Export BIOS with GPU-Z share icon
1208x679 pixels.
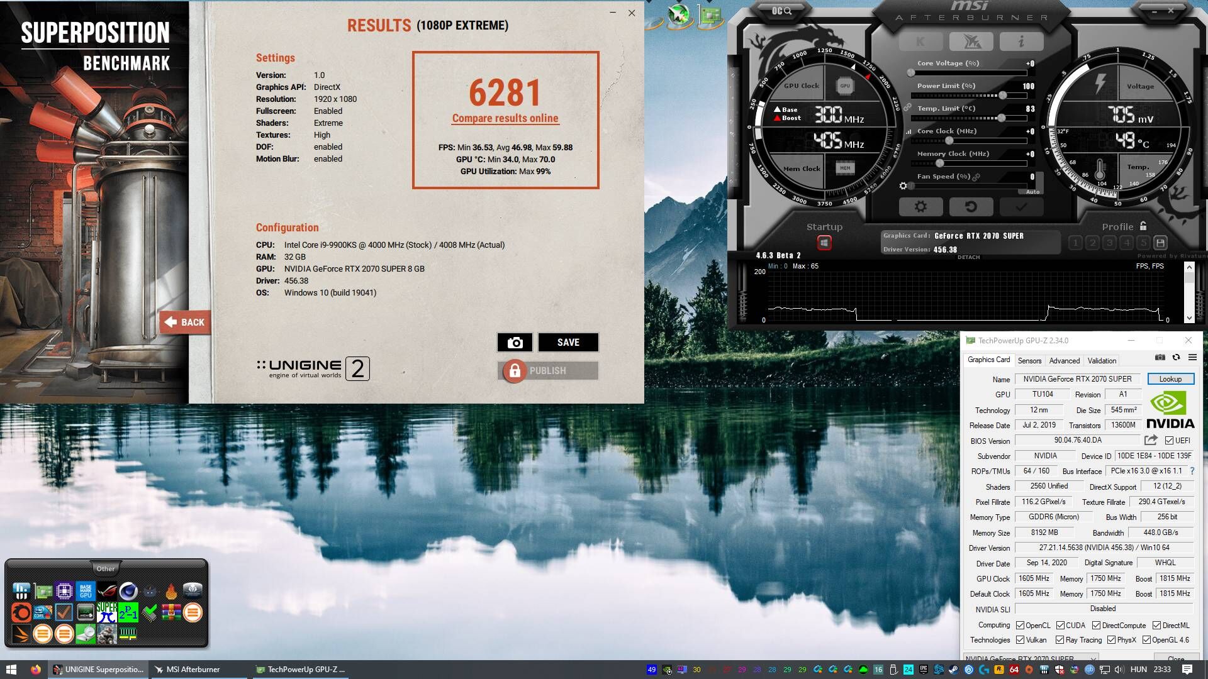tap(1151, 440)
